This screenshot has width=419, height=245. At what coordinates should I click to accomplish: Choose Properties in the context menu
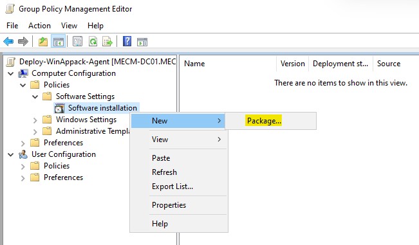click(178, 205)
